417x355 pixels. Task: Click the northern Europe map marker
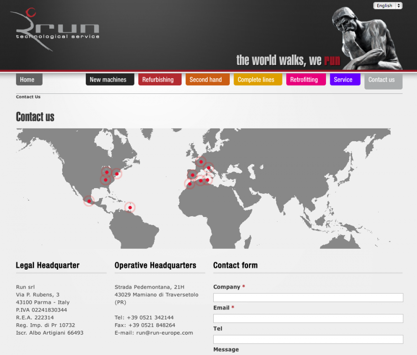pos(201,162)
